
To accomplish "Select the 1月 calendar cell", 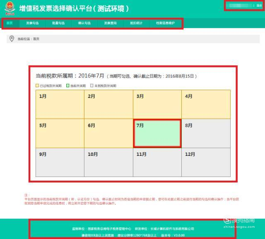I will [60, 104].
